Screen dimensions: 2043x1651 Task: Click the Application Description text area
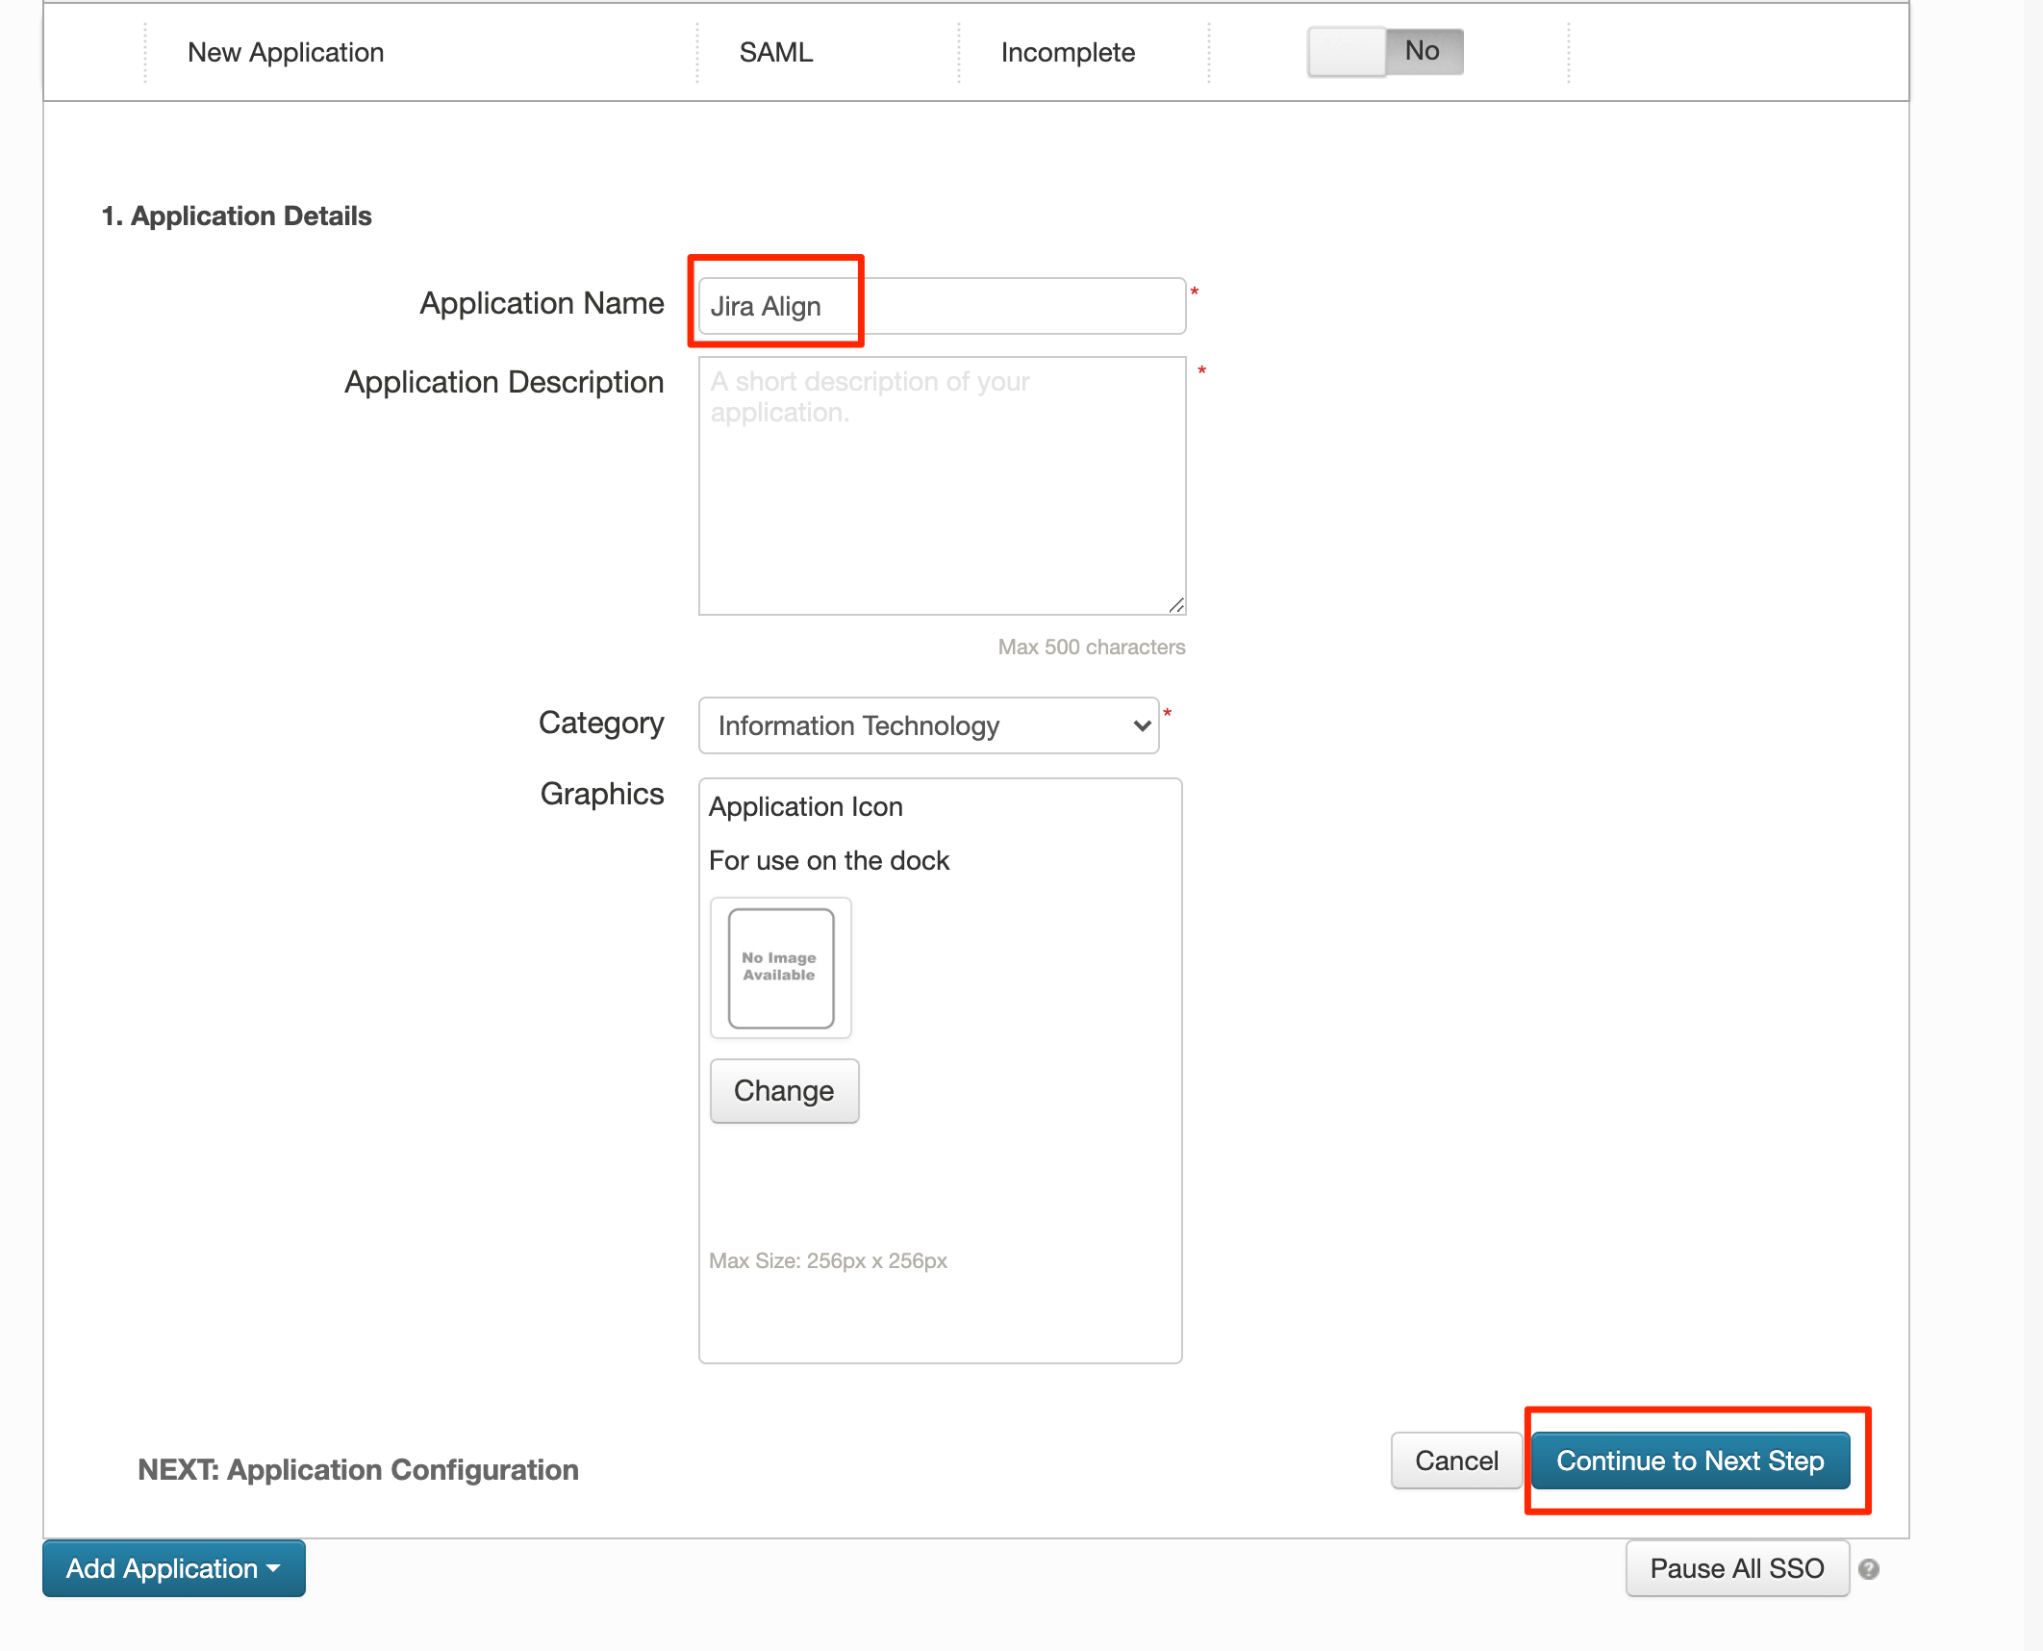[x=942, y=485]
